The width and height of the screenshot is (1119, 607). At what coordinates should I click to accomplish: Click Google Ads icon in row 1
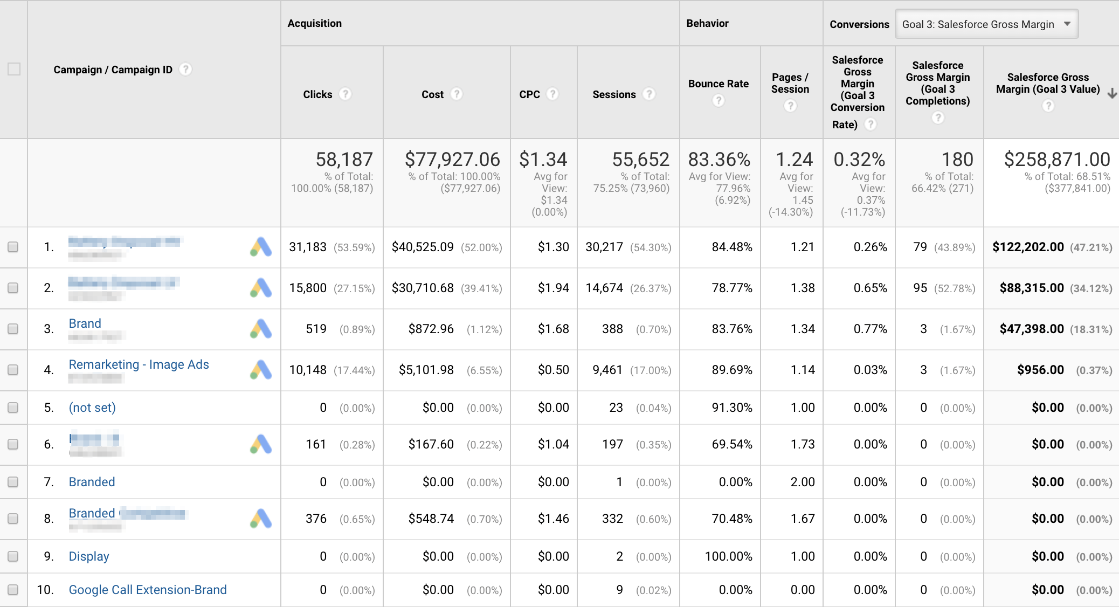click(261, 247)
